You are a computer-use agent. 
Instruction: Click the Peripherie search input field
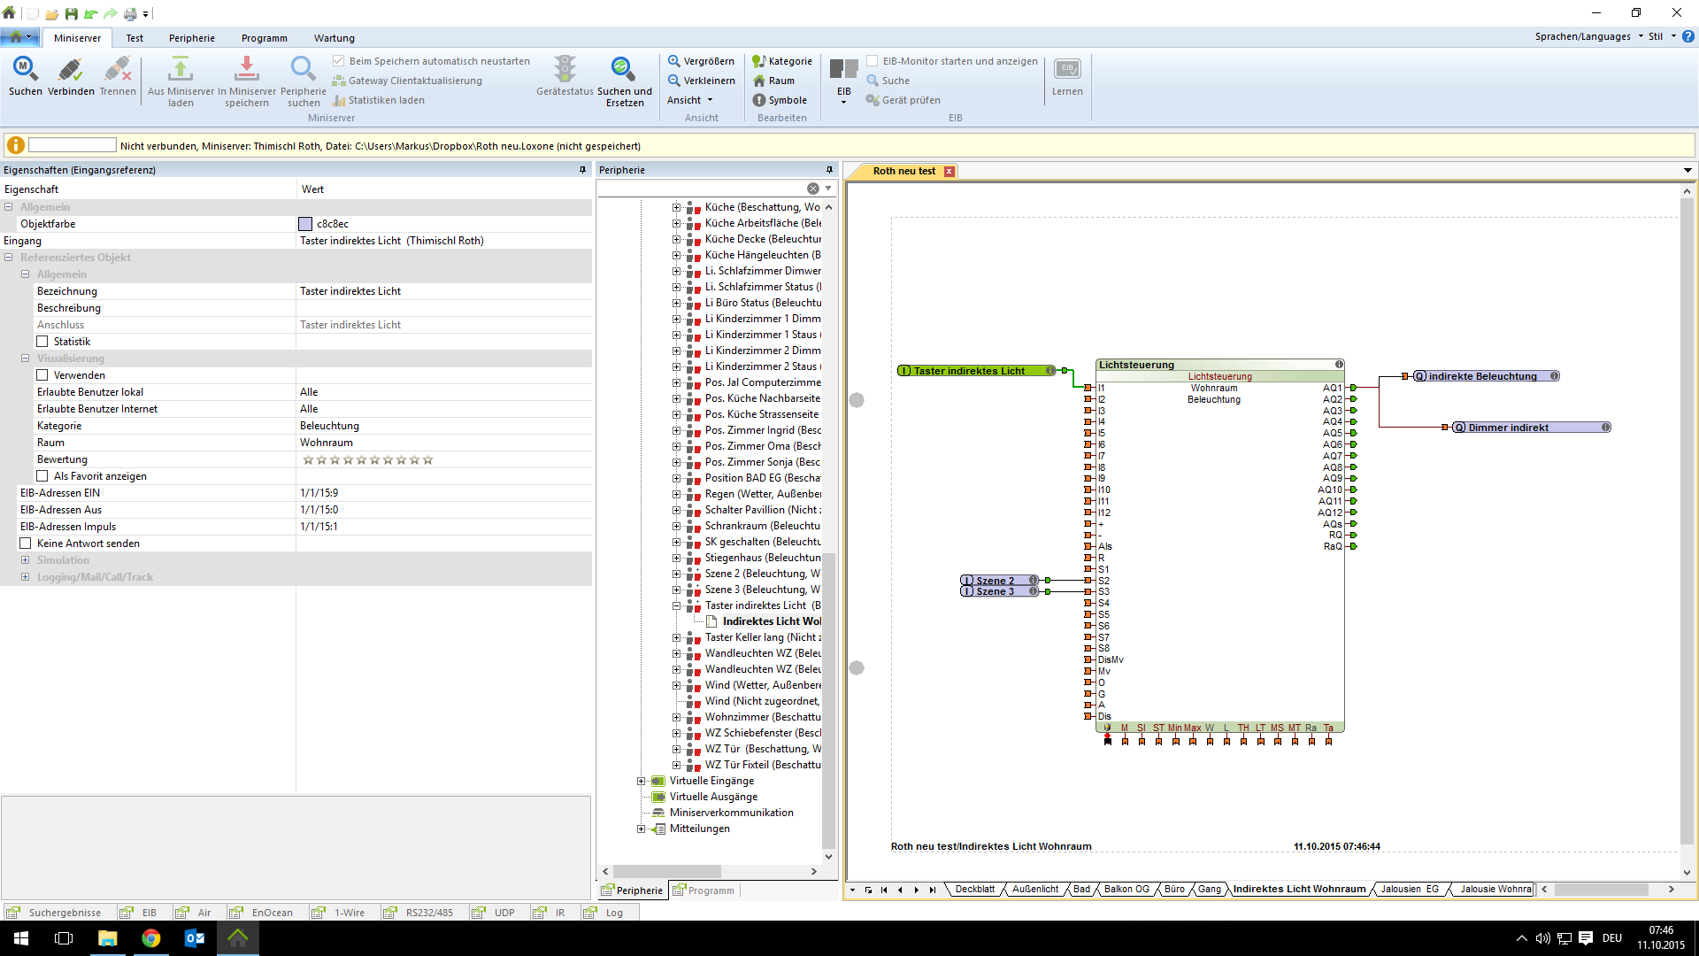click(x=701, y=189)
